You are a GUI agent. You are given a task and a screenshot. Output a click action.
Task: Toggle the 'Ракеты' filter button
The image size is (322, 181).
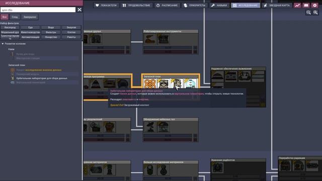tap(71, 37)
